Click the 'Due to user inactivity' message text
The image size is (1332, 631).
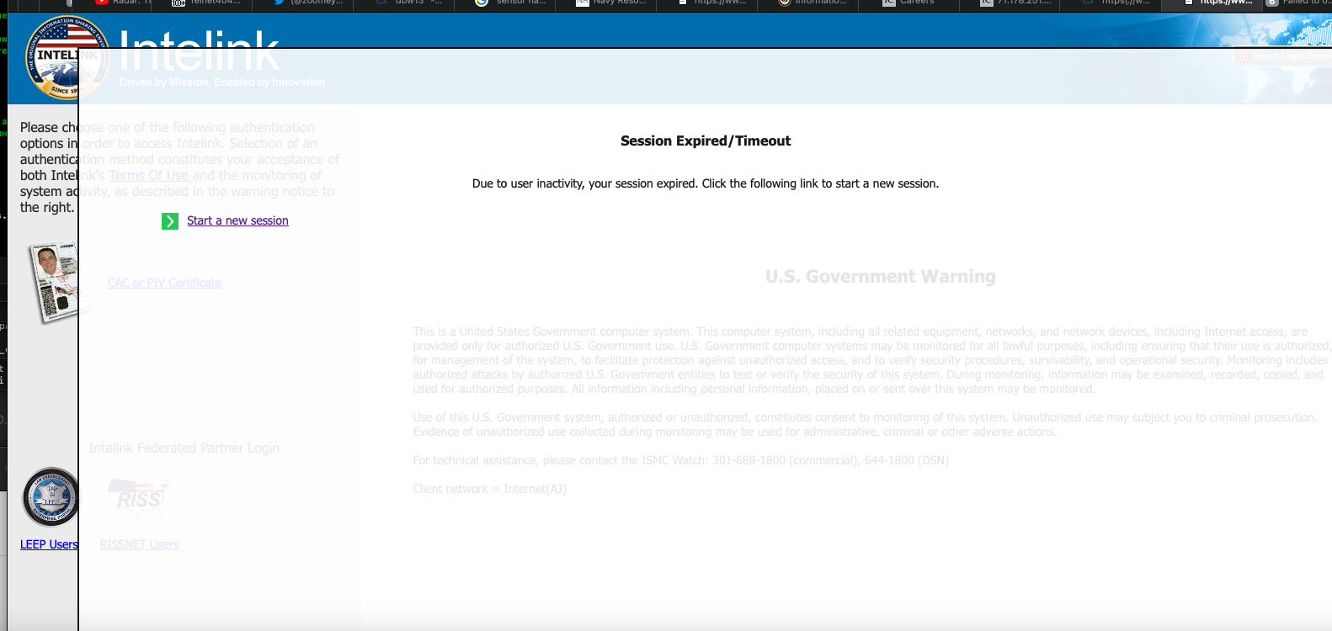[x=706, y=183]
